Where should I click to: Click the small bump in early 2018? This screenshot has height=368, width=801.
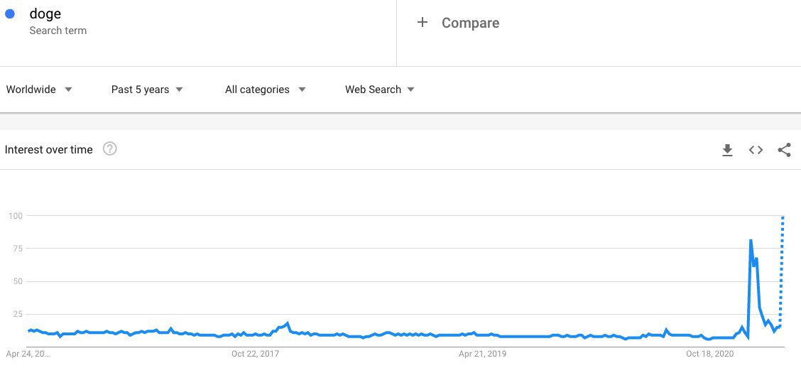(x=288, y=323)
